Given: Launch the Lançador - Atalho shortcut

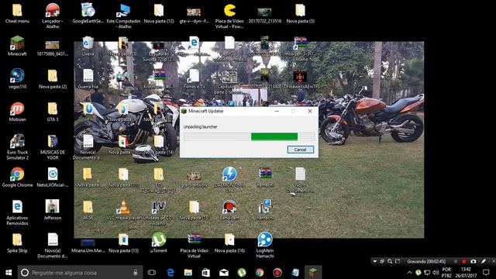Looking at the screenshot, I should tap(53, 15).
